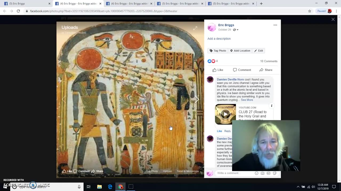
Task: Click the address bar URL
Action: click(x=104, y=11)
